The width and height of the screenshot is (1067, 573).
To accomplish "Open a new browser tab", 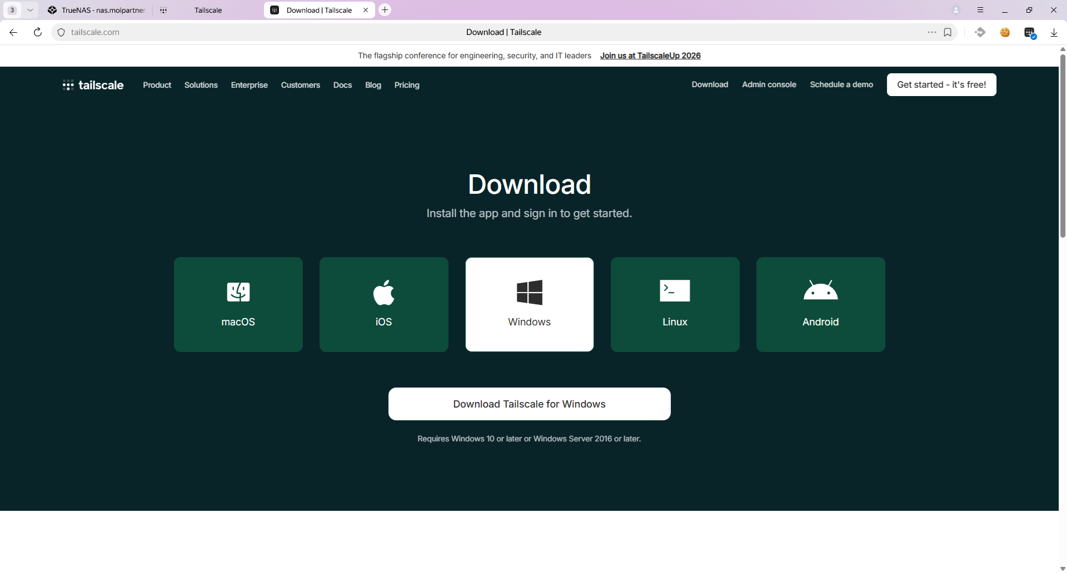I will click(x=385, y=10).
